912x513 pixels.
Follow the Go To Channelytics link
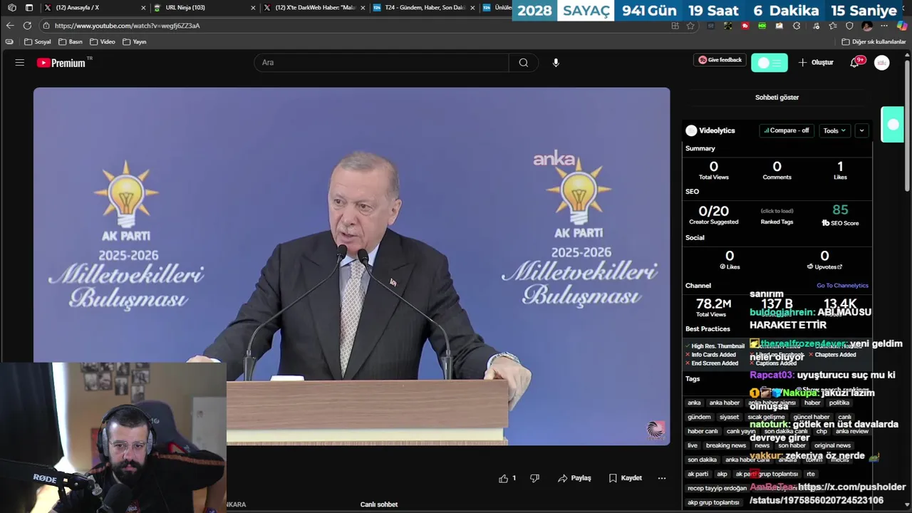pos(842,286)
